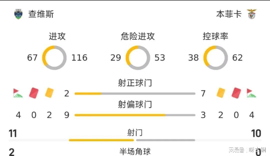
Task: Click the left red card icon
Action: [x=34, y=93]
